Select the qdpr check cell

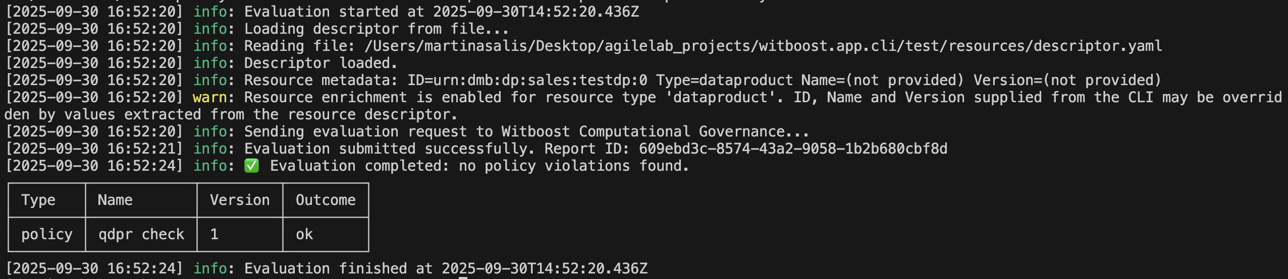point(141,234)
